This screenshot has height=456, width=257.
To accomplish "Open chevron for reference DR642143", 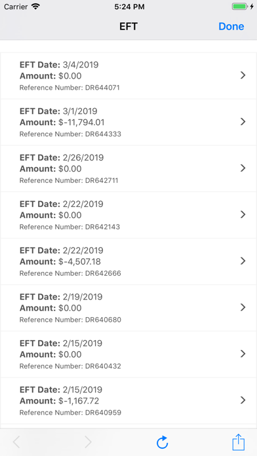I will pos(243,215).
